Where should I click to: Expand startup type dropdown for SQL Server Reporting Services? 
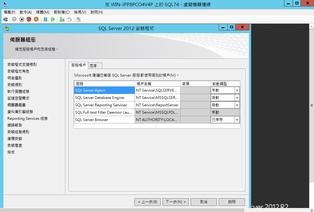tap(237, 105)
